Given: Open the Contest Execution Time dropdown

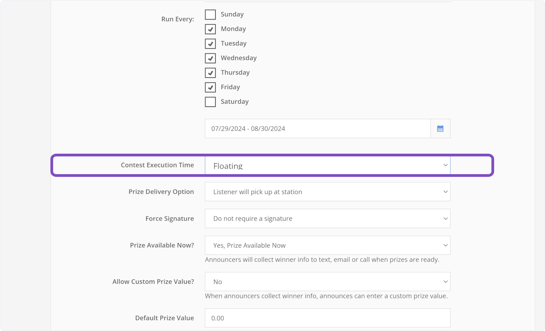Looking at the screenshot, I should (327, 165).
